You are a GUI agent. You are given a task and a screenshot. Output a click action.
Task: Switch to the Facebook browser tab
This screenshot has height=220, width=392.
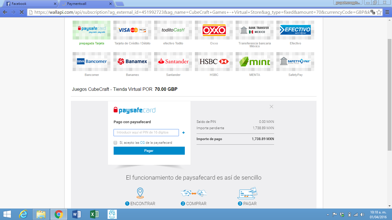coord(30,4)
